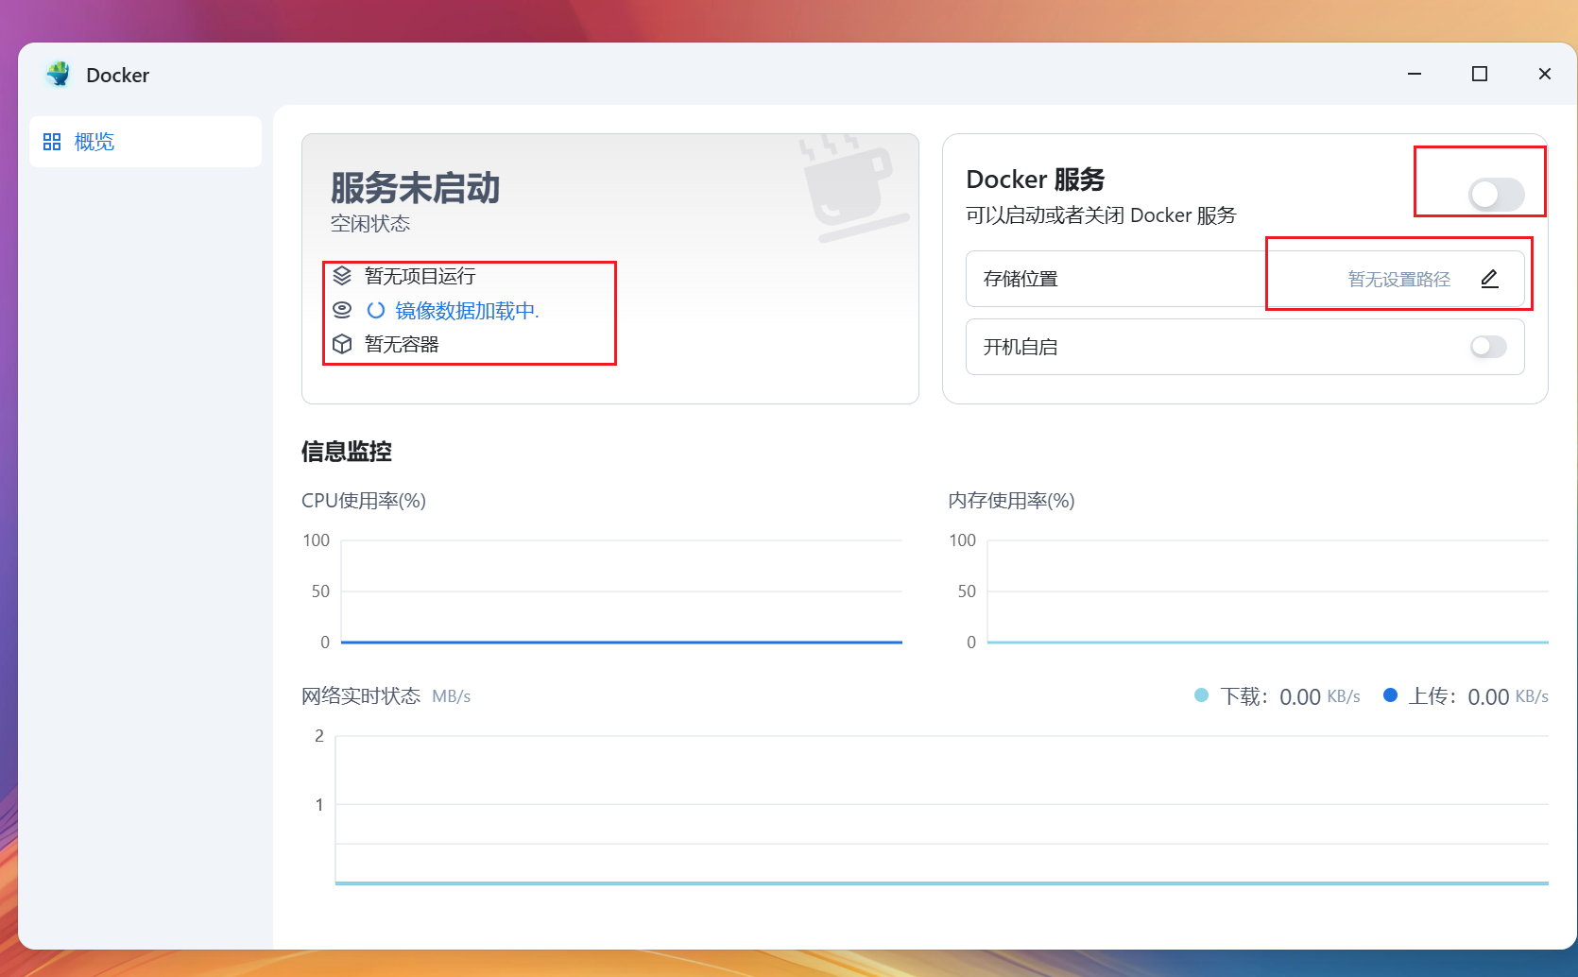1578x977 pixels.
Task: Click the 概览 grid icon in sidebar
Action: pos(52,142)
